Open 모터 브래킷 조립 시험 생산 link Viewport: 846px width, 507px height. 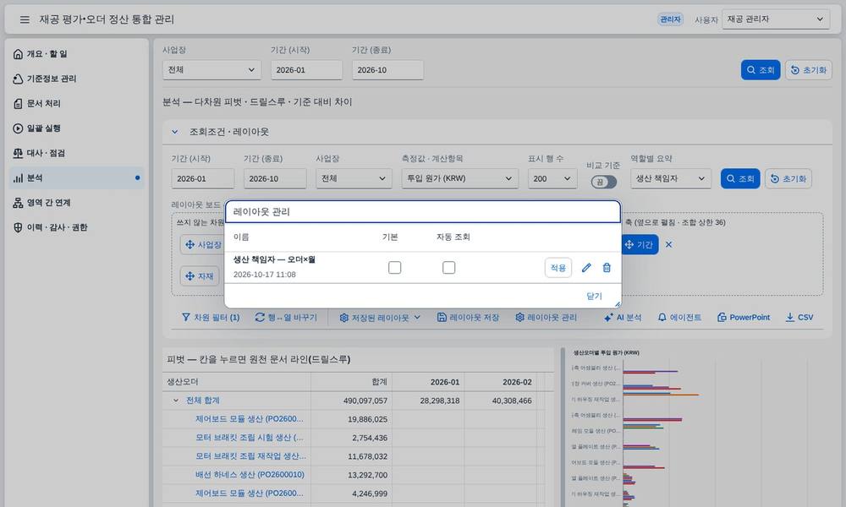pyautogui.click(x=250, y=438)
